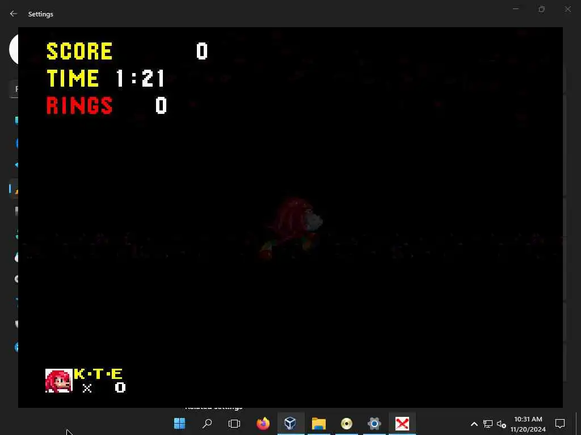Open the notification center icon
This screenshot has width=581, height=435.
click(x=560, y=424)
